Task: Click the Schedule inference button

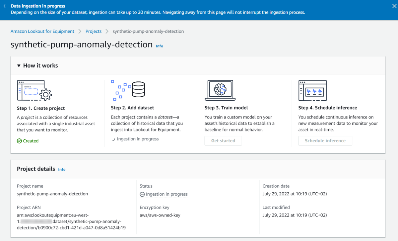Action: pyautogui.click(x=325, y=141)
